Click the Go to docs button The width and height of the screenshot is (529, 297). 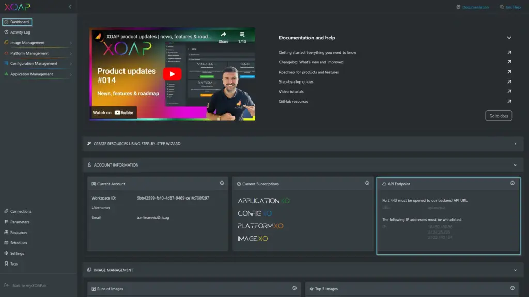(x=499, y=116)
